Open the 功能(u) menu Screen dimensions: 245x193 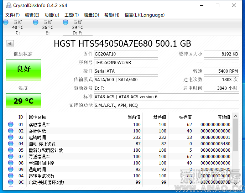tap(52, 15)
